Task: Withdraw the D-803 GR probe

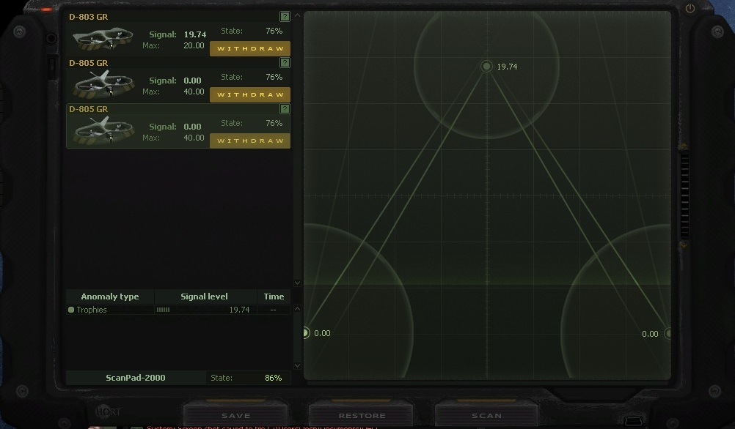Action: tap(250, 48)
